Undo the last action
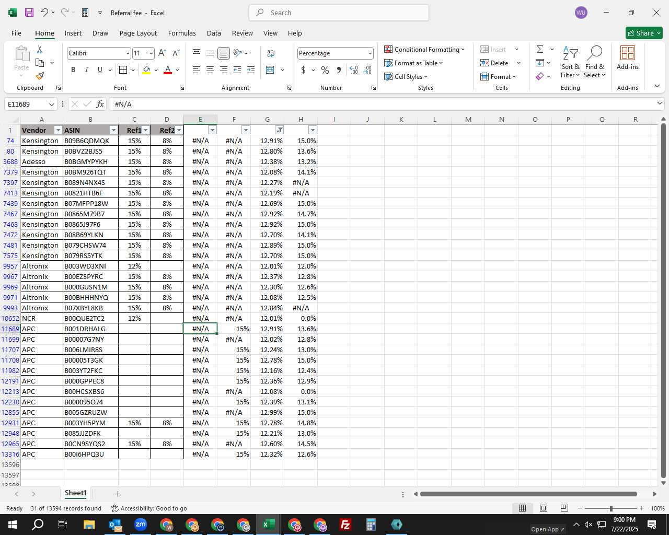The width and height of the screenshot is (669, 535). click(44, 13)
